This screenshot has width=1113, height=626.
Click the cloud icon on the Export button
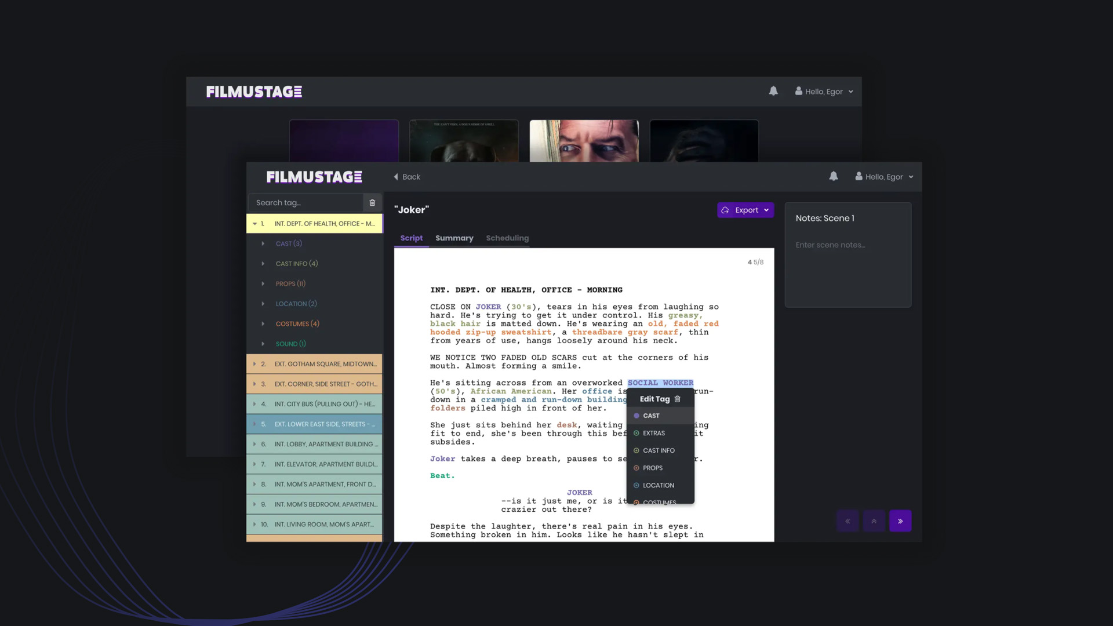tap(726, 210)
